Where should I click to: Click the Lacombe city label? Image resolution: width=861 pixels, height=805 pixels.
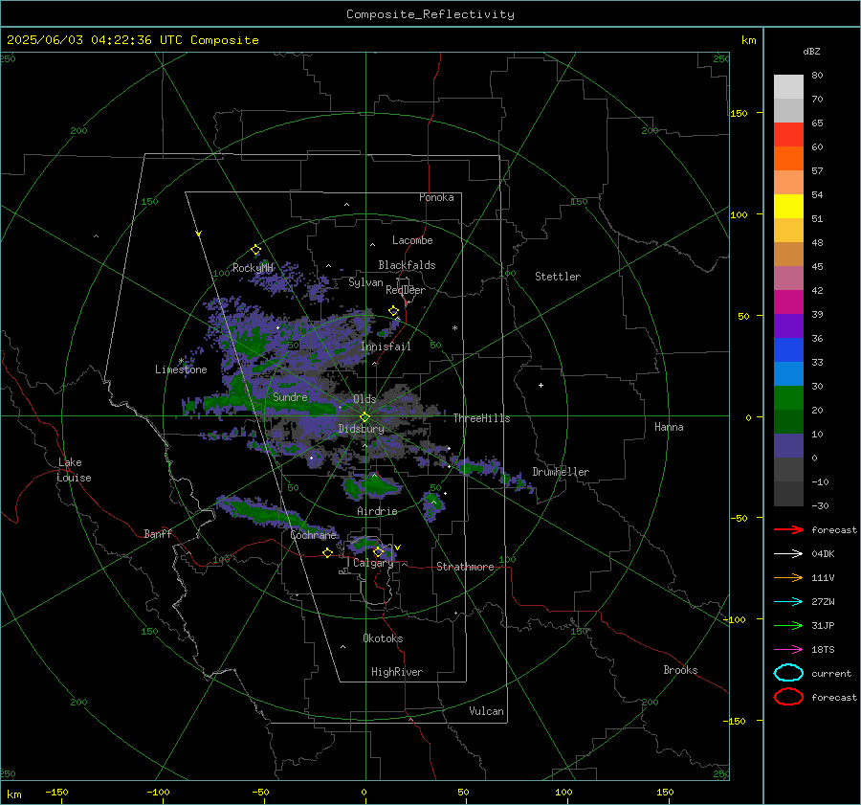point(412,240)
